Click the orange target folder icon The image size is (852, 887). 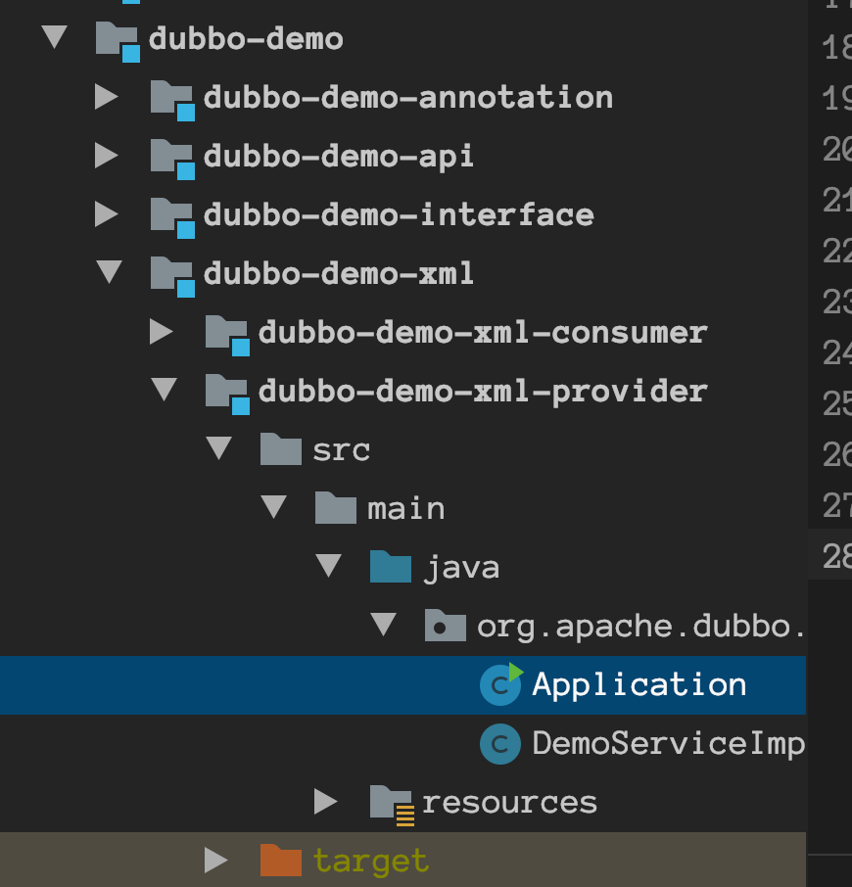[281, 862]
